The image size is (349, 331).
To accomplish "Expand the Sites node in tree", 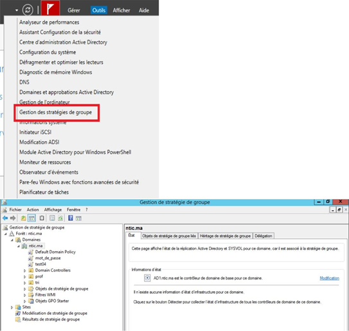I will [x=12, y=307].
